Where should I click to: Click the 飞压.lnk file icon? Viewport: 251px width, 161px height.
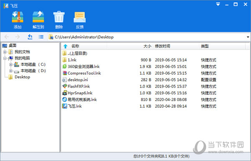(x=64, y=106)
